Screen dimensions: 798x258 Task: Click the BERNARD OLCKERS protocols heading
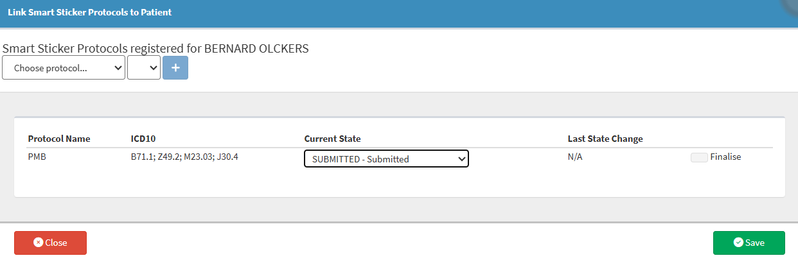[155, 49]
